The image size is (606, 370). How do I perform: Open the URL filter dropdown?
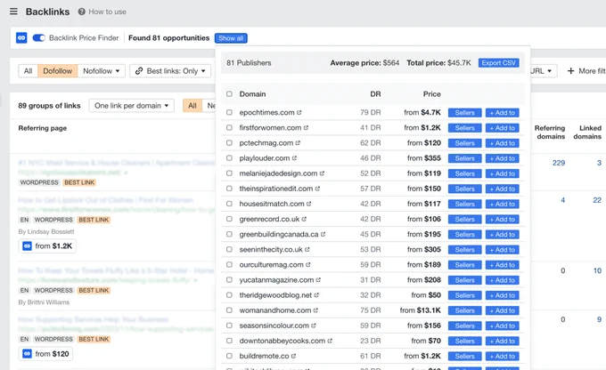(x=544, y=71)
